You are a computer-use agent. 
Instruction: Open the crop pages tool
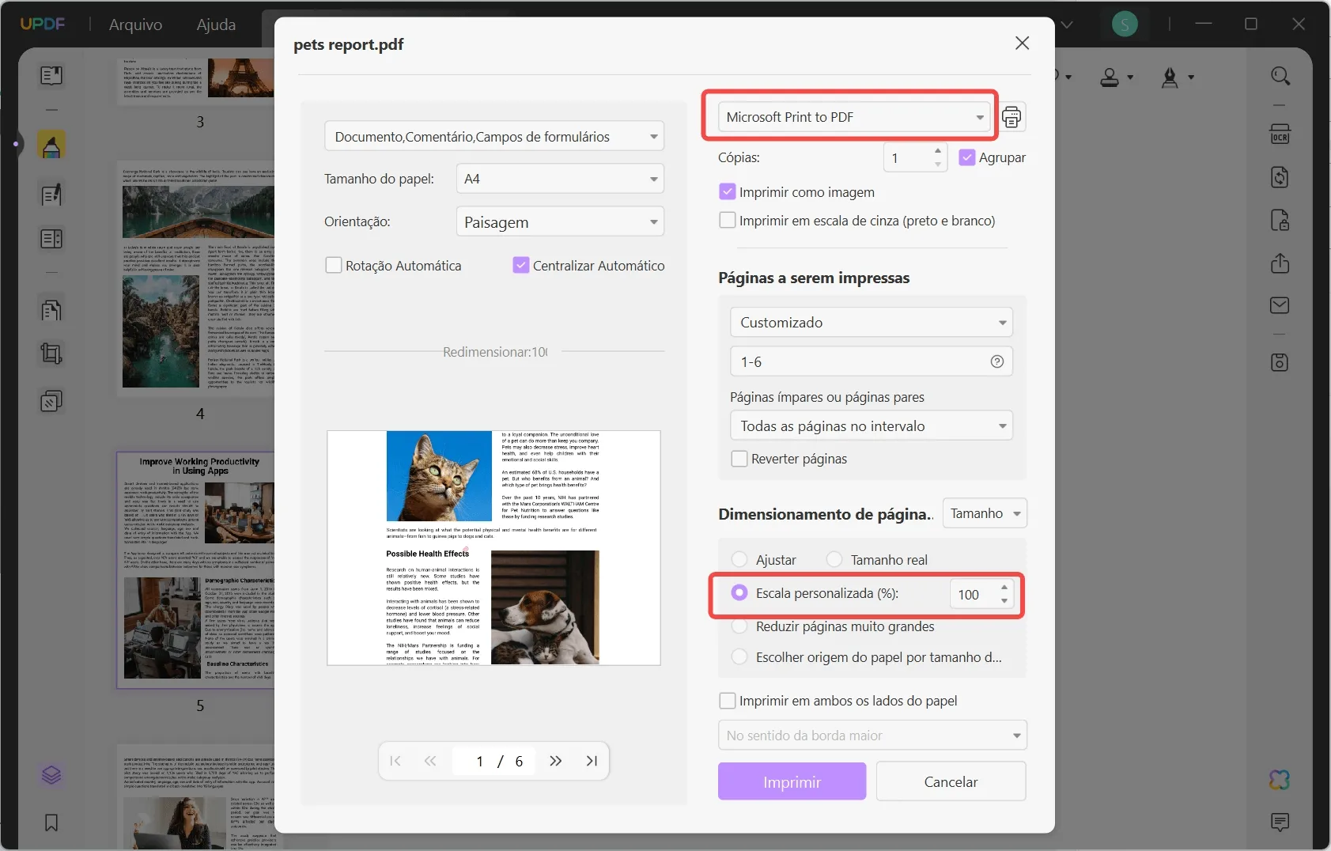[x=51, y=354]
